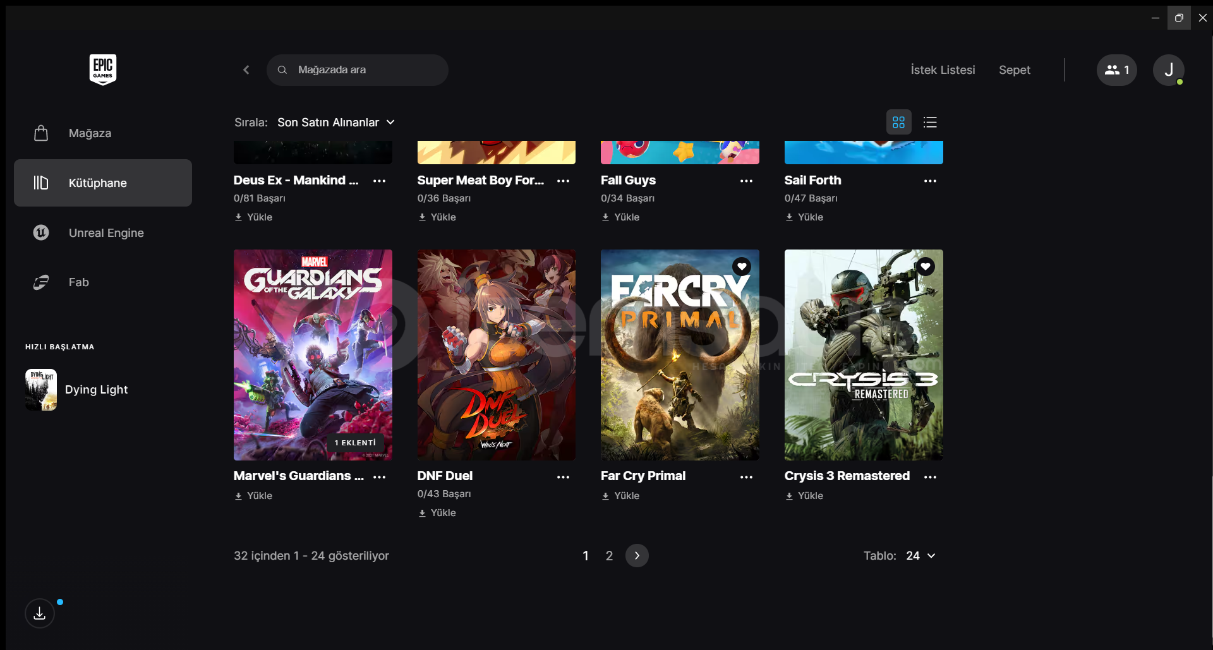Open the DNF Duel cover art
The width and height of the screenshot is (1213, 650).
coord(497,355)
